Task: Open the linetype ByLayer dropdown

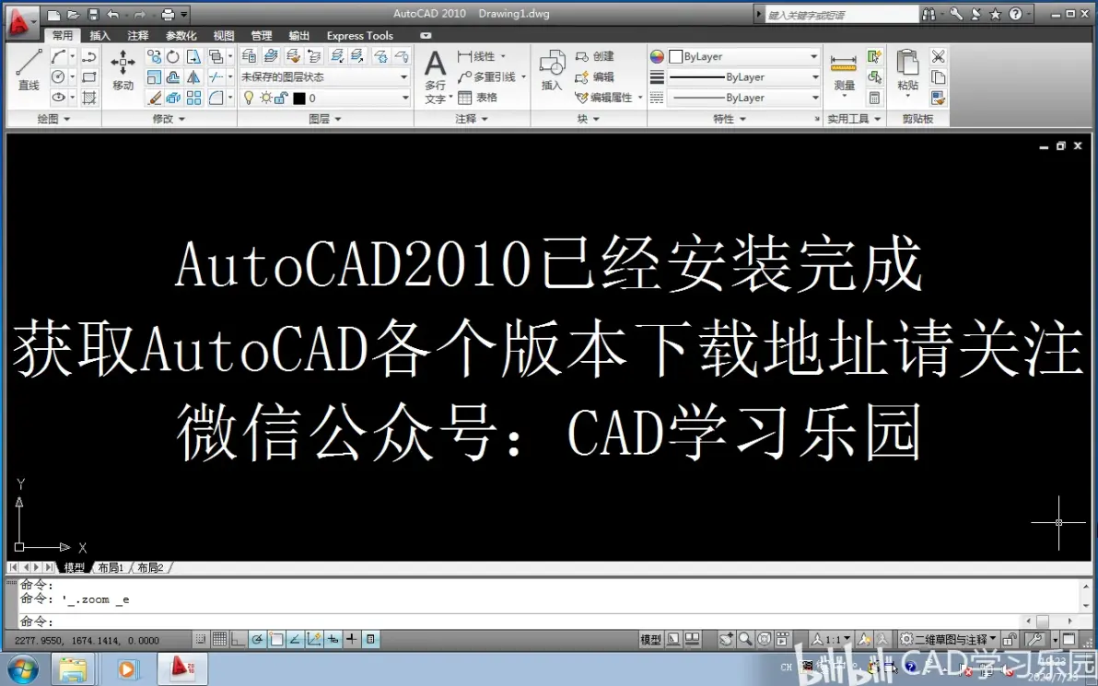Action: [743, 98]
